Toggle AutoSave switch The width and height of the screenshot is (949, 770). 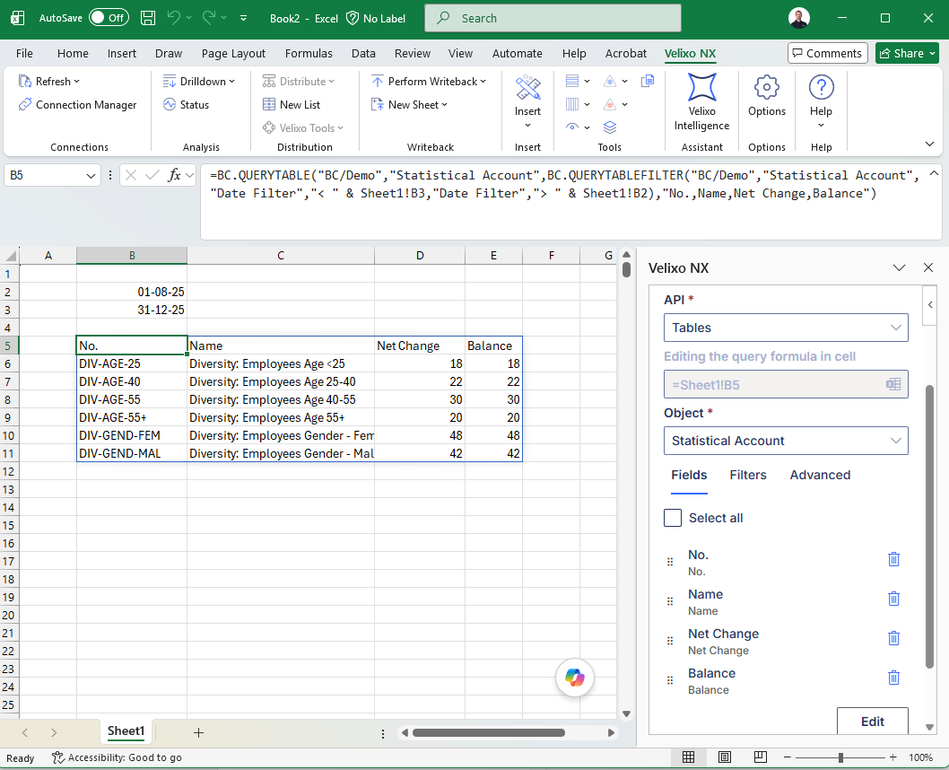[x=109, y=18]
